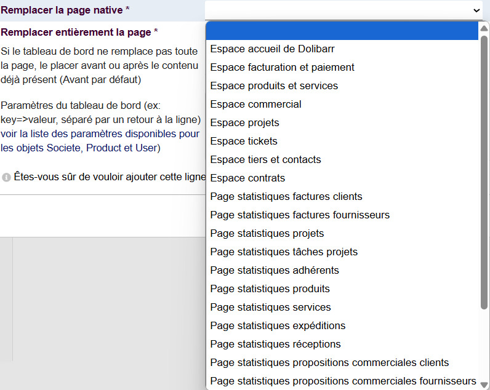Choose Page statistiques propositions commerciales clients
This screenshot has height=390, width=490.
click(x=329, y=363)
